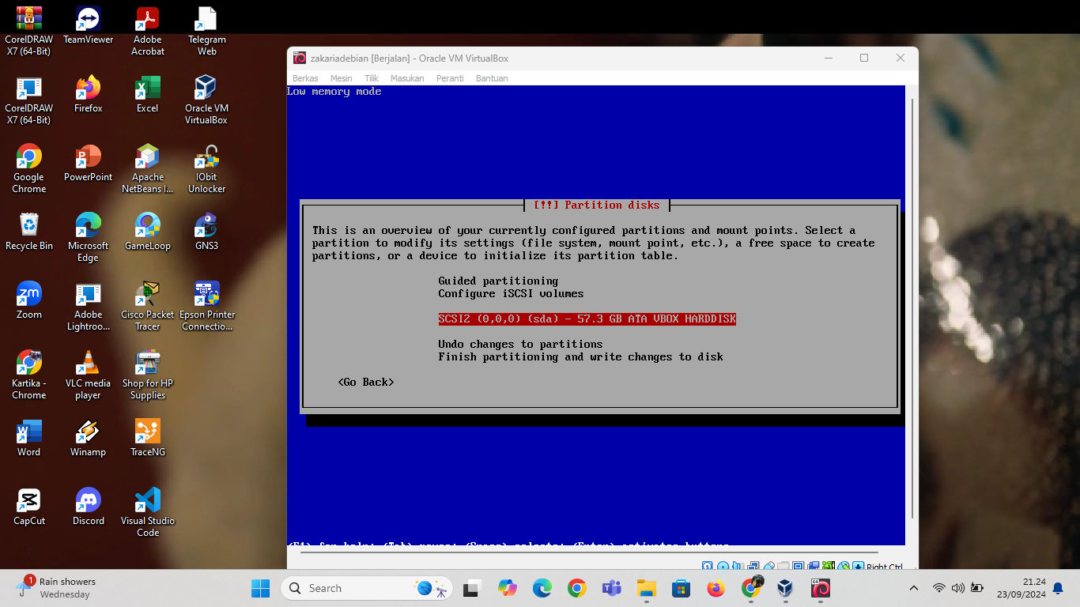Open the Masukan menu
The image size is (1080, 607).
pos(407,78)
